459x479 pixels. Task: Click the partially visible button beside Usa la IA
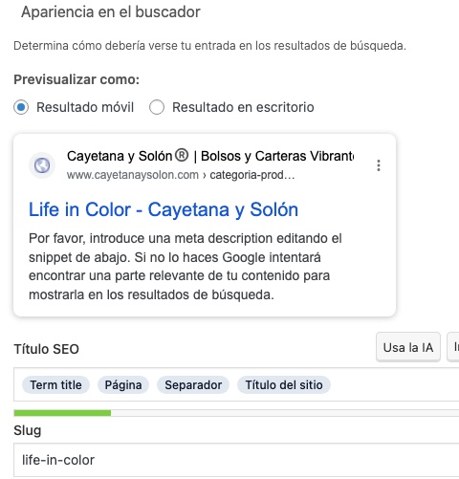click(x=453, y=347)
